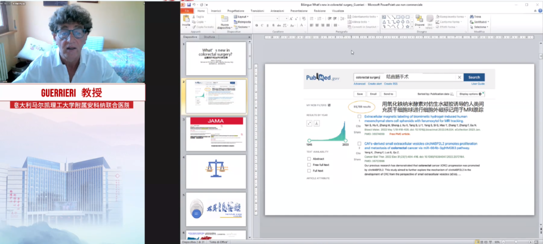Decrease font size with the A-down icon

[297, 19]
